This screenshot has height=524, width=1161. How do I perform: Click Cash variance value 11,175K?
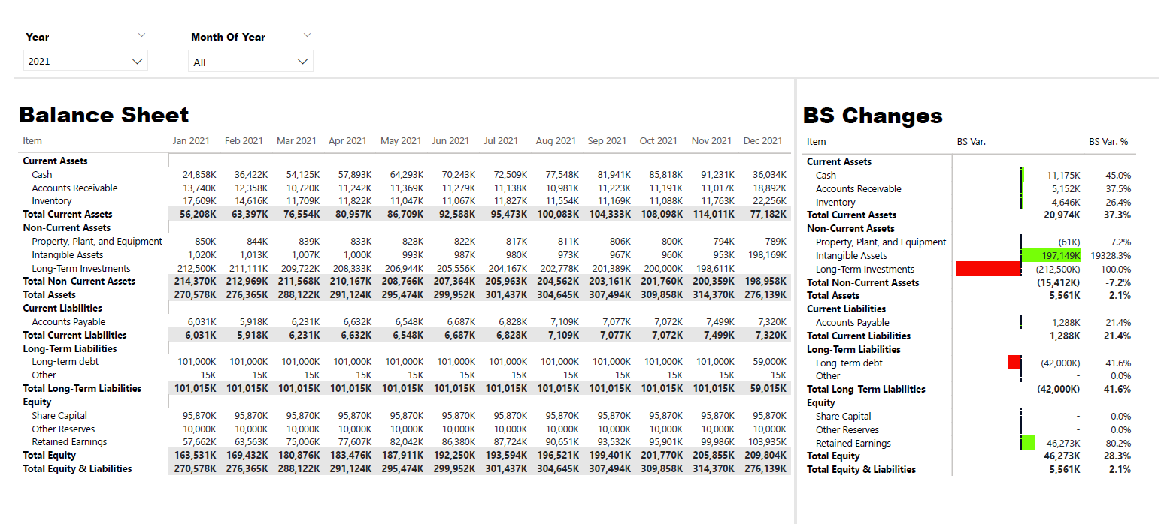[1063, 175]
